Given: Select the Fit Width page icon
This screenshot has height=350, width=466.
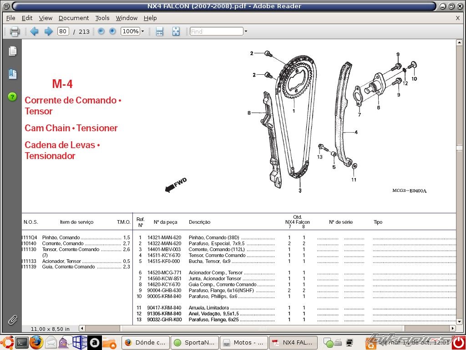Looking at the screenshot, I should (160, 31).
